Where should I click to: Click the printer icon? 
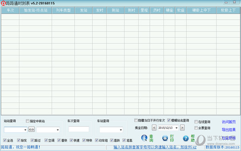pos(165,138)
